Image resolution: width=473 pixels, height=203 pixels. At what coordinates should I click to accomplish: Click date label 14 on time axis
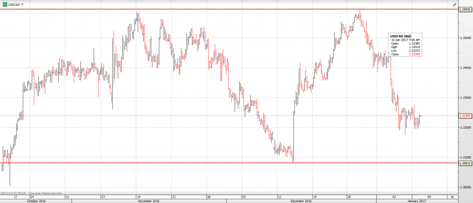(138, 197)
